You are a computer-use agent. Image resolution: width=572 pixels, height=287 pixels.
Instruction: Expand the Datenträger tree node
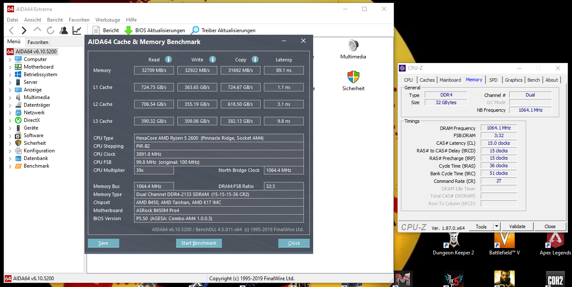10,105
